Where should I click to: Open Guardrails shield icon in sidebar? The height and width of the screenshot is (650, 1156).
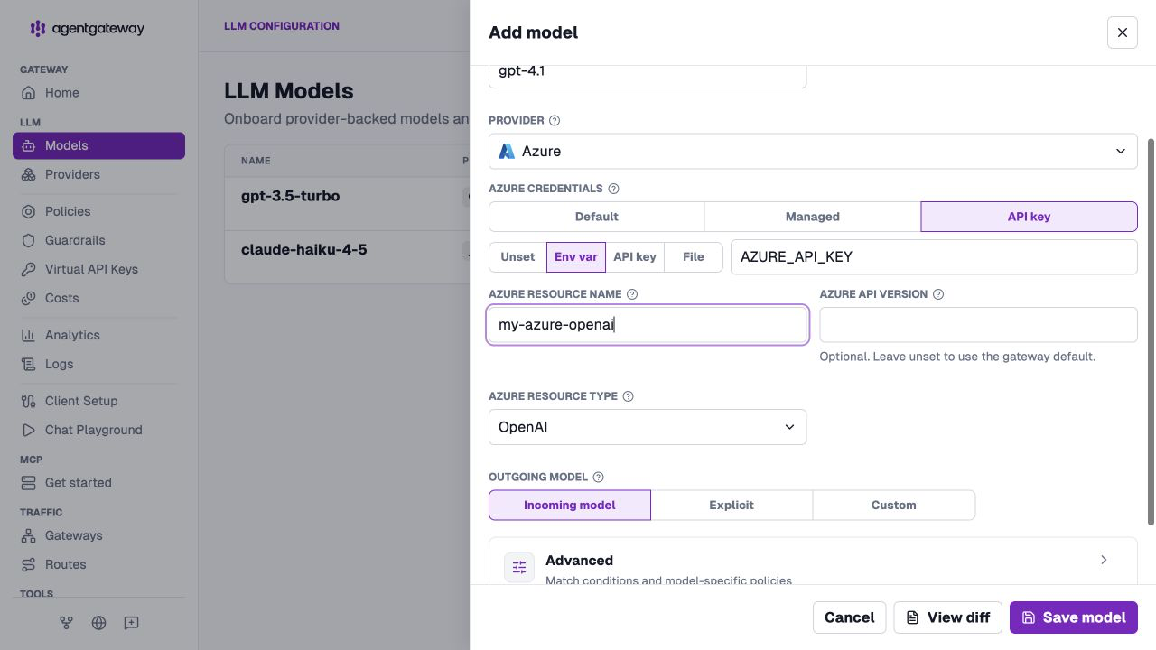point(28,240)
